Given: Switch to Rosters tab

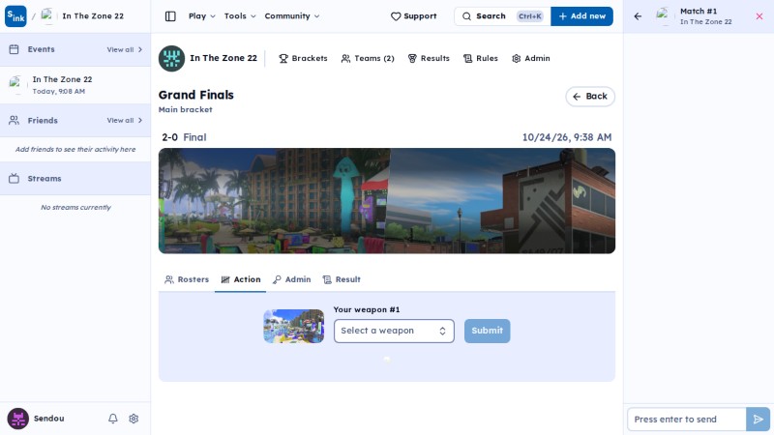Looking at the screenshot, I should [x=187, y=279].
